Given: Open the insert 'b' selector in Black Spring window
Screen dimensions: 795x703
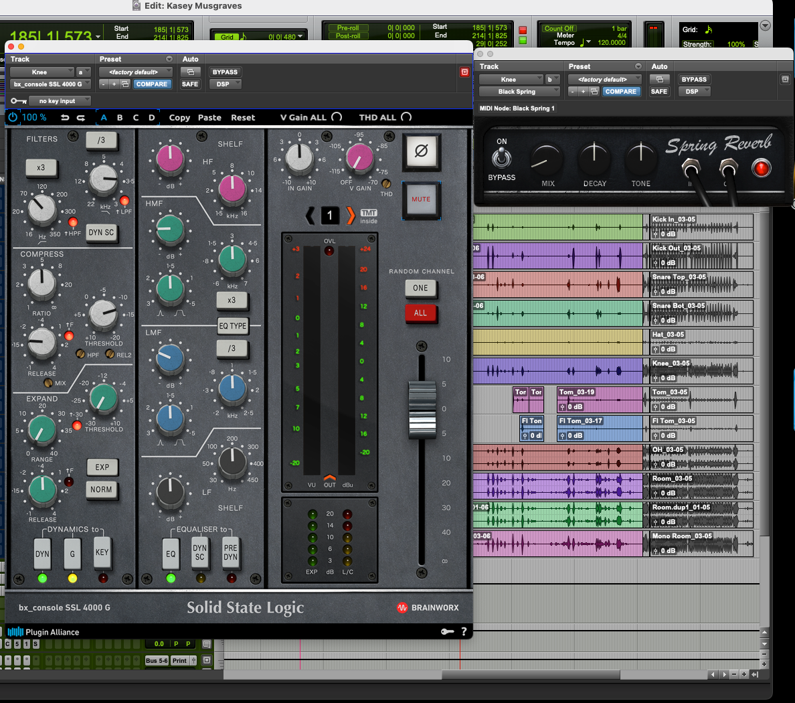Looking at the screenshot, I should (x=552, y=79).
